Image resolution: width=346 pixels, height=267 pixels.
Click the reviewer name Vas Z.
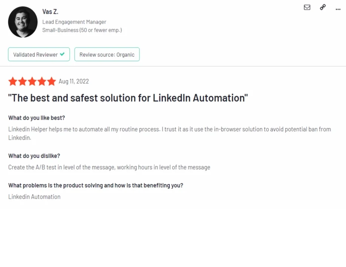click(x=50, y=11)
